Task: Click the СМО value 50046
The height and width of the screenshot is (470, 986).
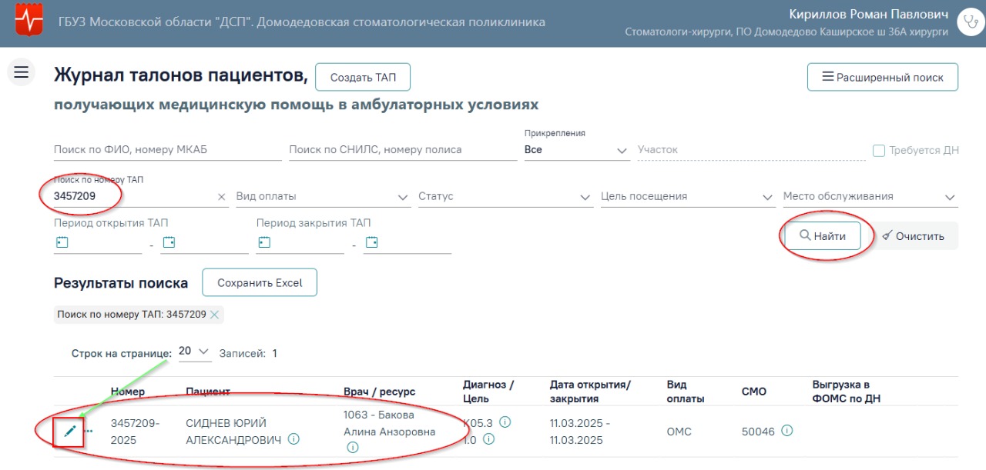Action: point(758,432)
